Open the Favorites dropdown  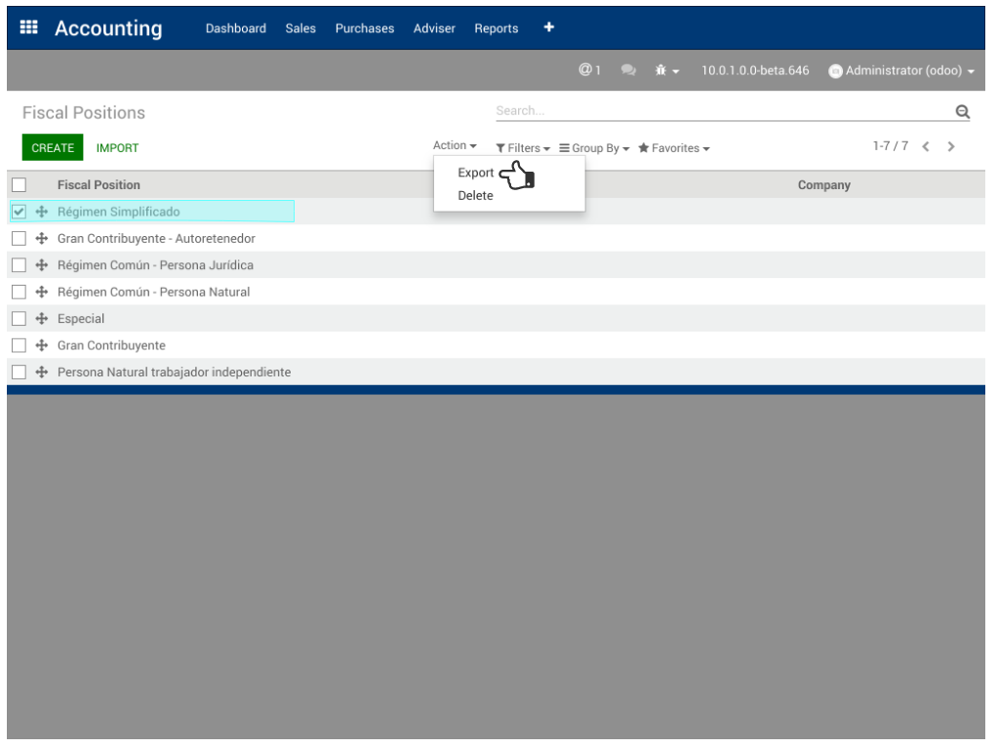coord(674,148)
